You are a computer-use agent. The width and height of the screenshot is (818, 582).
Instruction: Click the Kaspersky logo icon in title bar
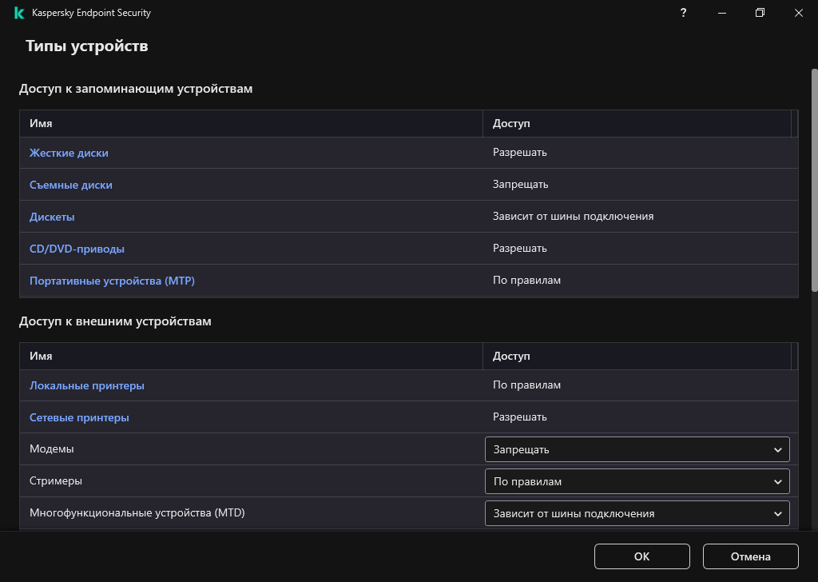pyautogui.click(x=19, y=13)
